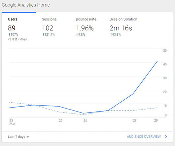This screenshot has height=146, width=175.
Task: Click the 40 value on the chart y-axis
Action: tap(165, 64)
